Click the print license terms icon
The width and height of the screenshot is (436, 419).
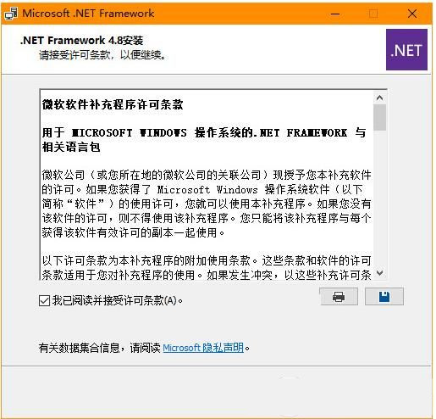coord(339,297)
